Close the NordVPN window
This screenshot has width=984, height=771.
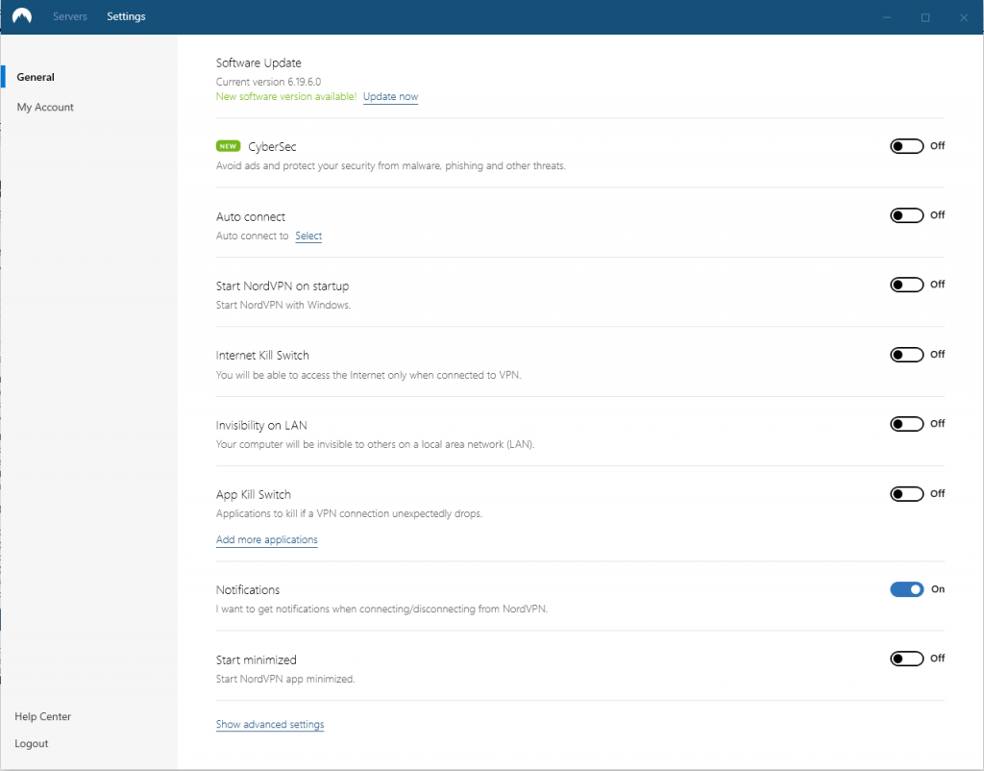(x=964, y=17)
